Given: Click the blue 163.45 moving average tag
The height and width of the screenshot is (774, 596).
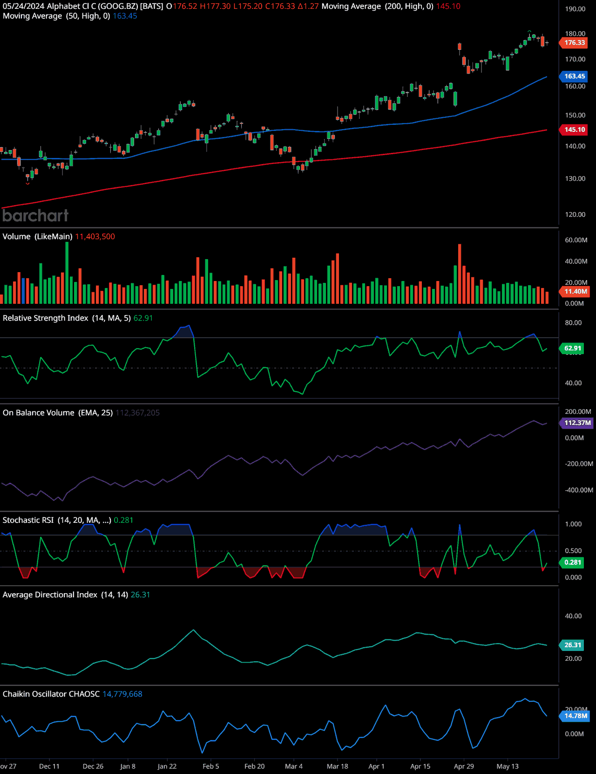Looking at the screenshot, I should point(574,76).
